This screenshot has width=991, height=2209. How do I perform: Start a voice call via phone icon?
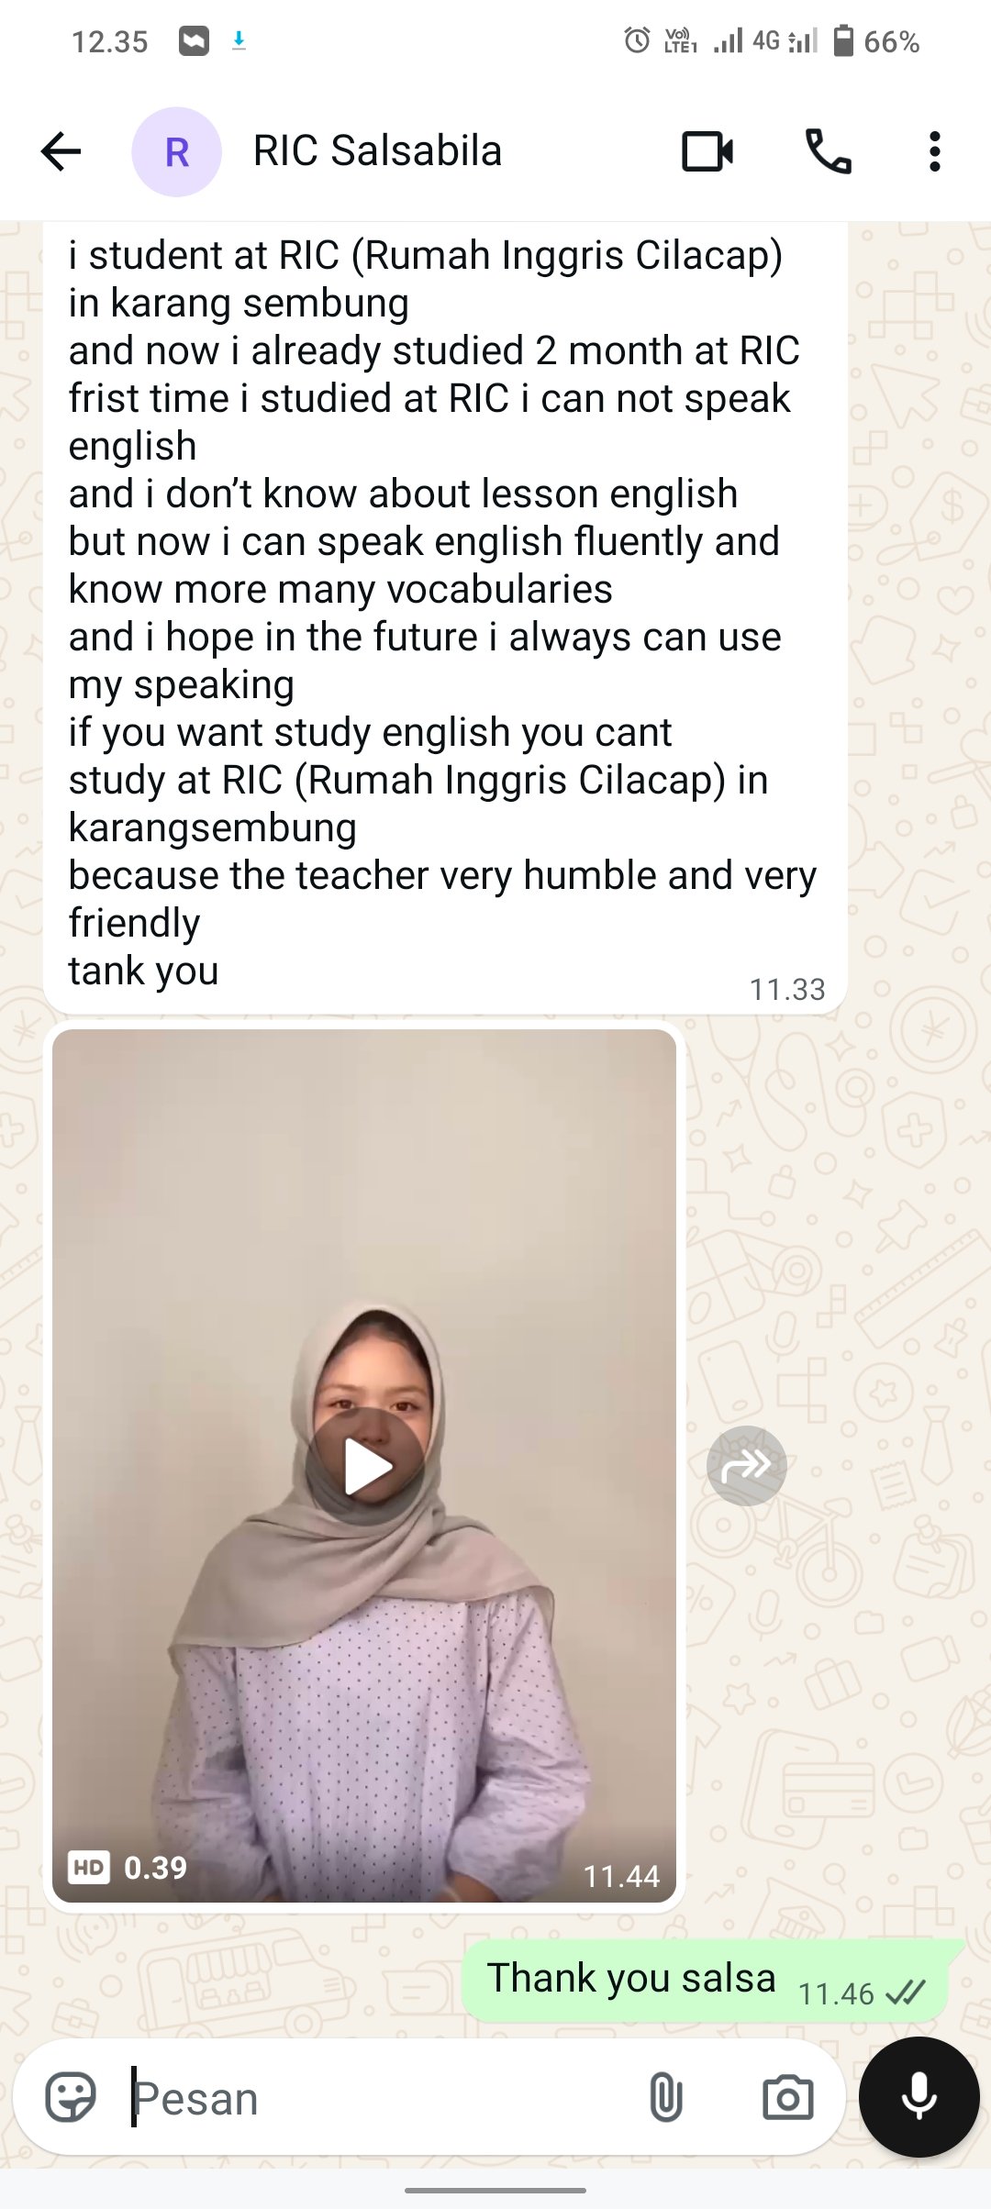point(828,151)
